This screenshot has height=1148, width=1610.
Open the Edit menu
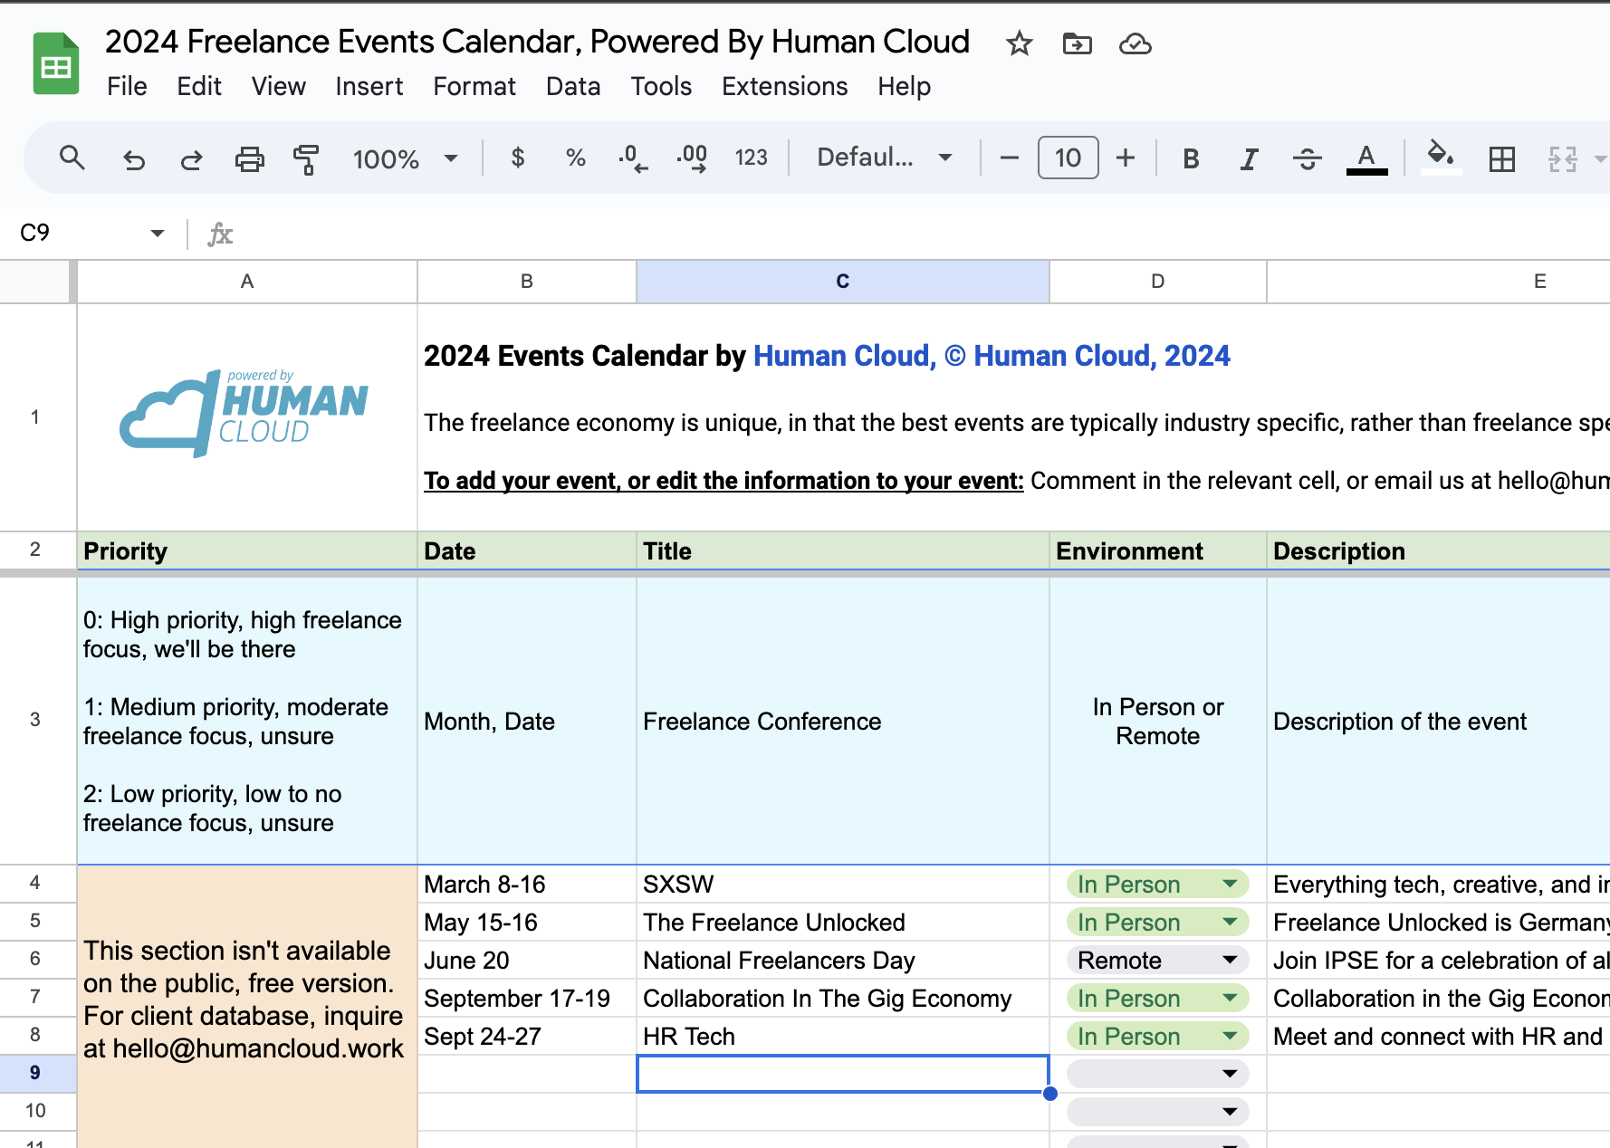click(199, 87)
